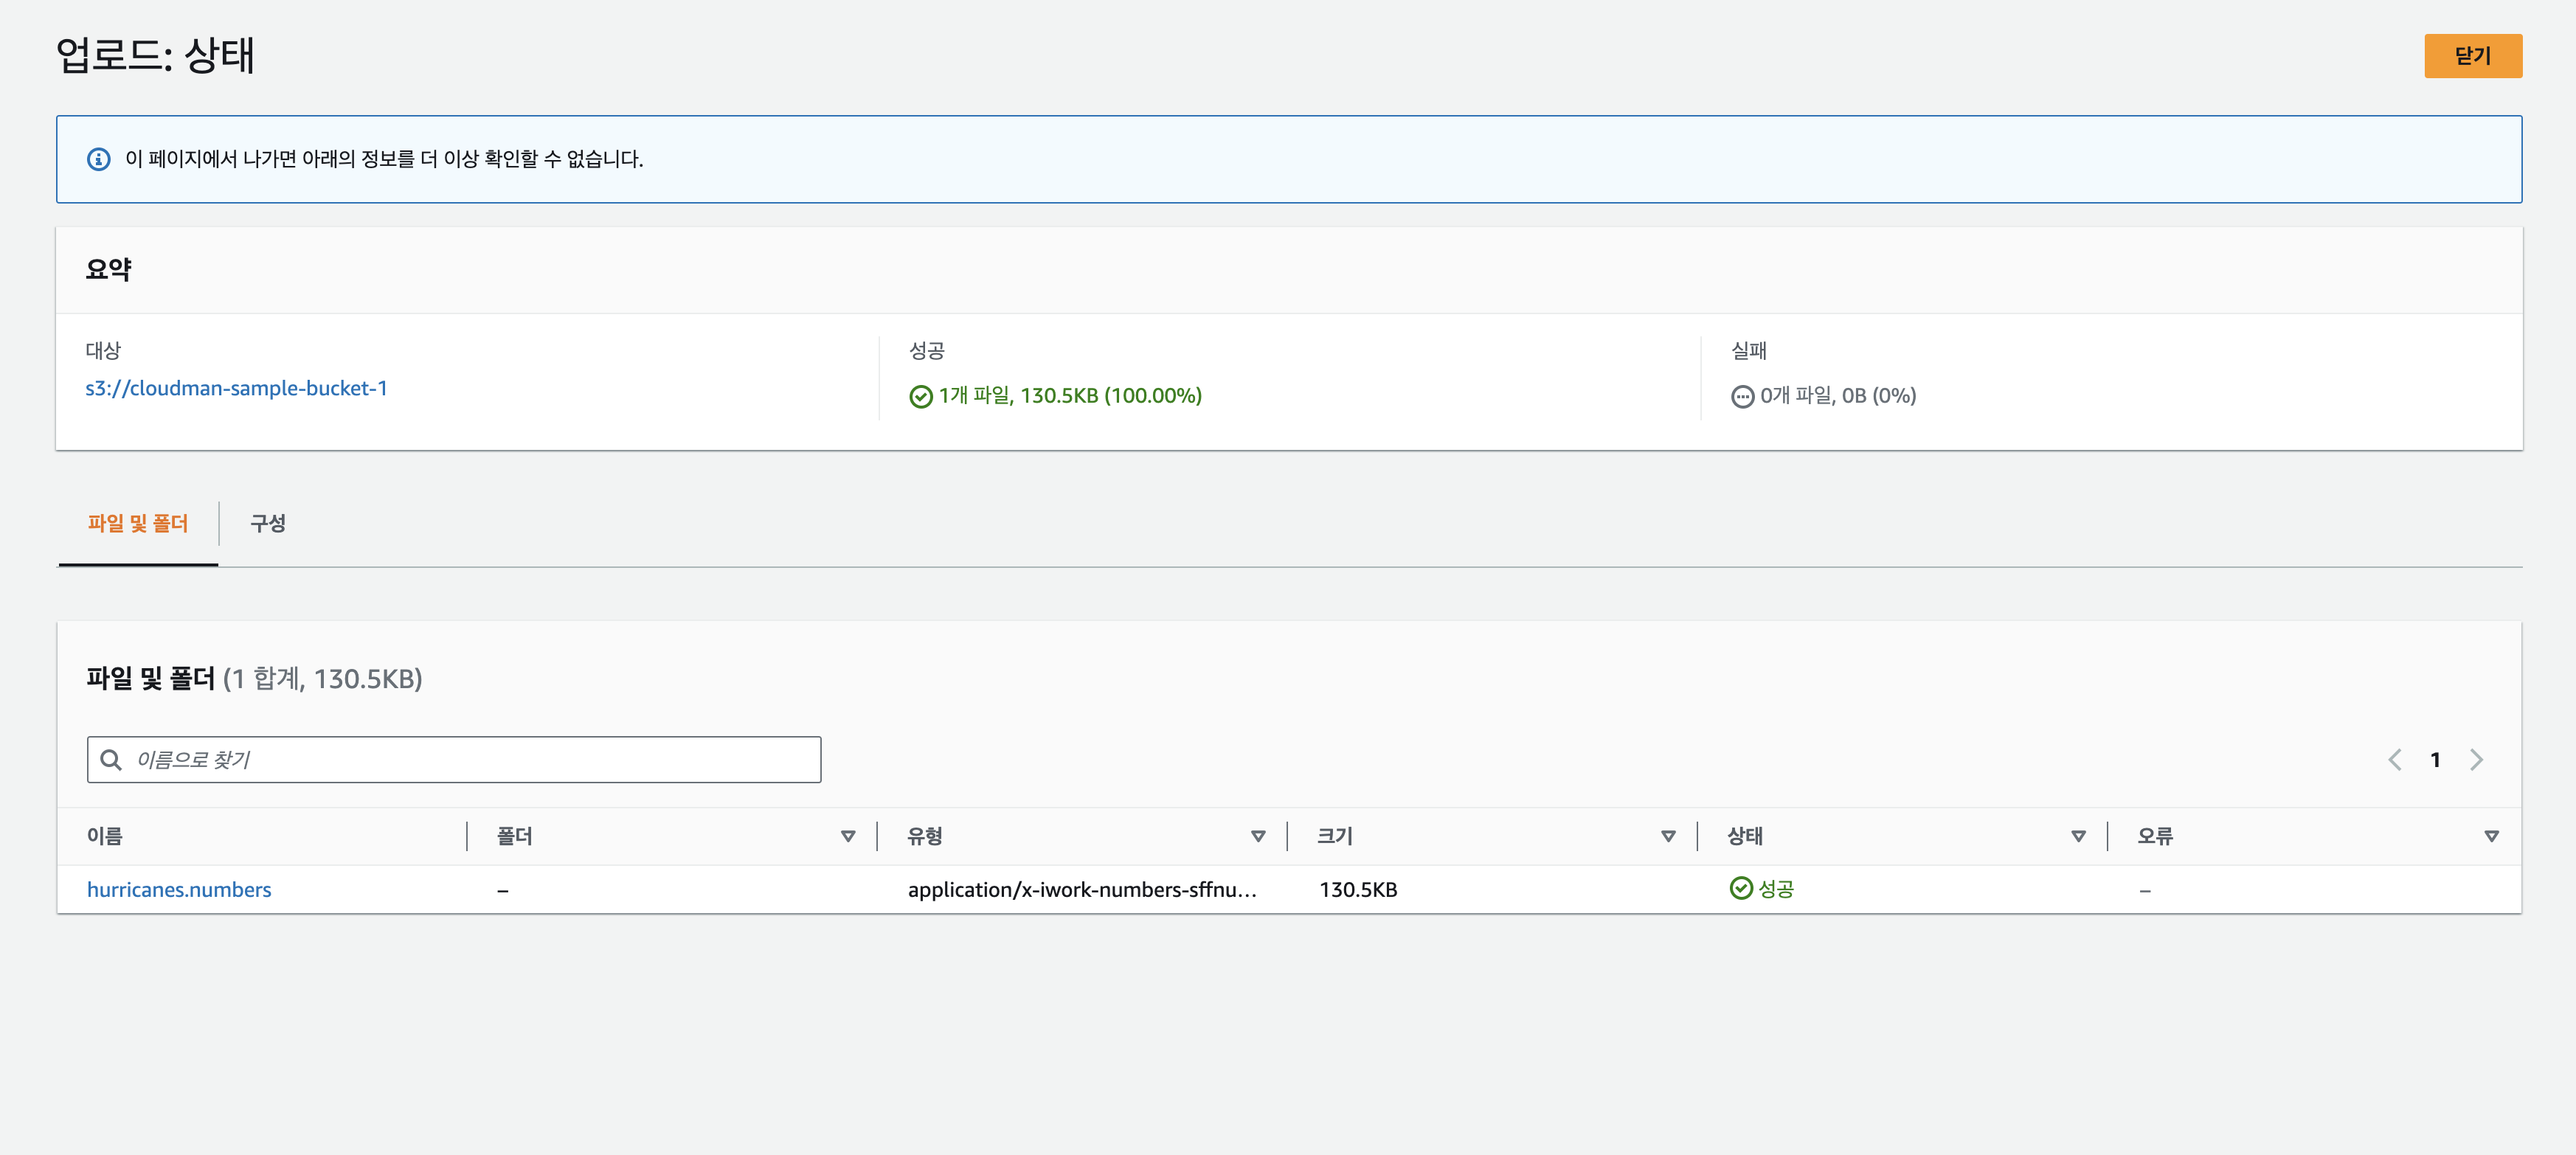Sort by 유형 column arrow
The image size is (2576, 1155).
(1257, 836)
